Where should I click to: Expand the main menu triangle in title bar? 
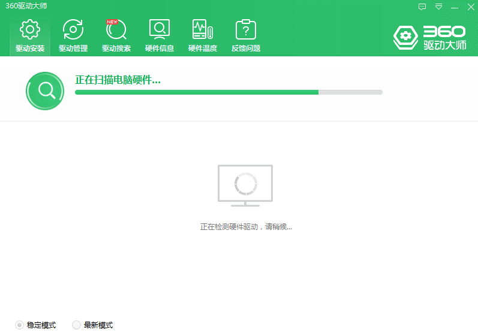438,7
